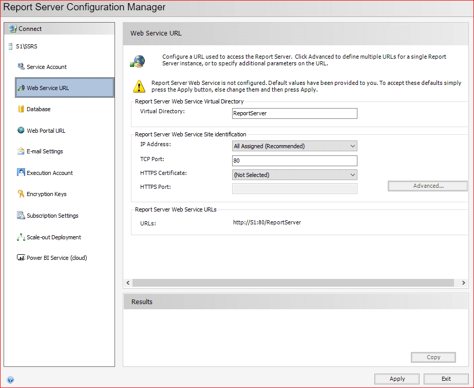Screen dimensions: 474x388
Task: Expand the IP Address dropdown
Action: point(352,146)
